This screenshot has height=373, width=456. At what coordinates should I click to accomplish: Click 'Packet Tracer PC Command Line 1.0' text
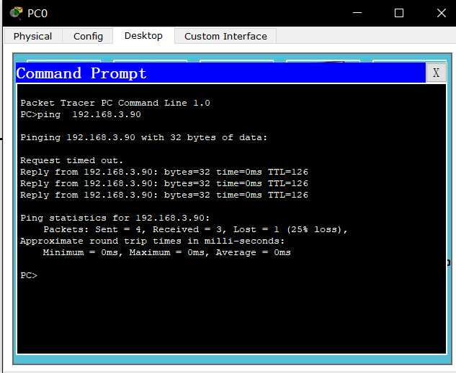[115, 103]
